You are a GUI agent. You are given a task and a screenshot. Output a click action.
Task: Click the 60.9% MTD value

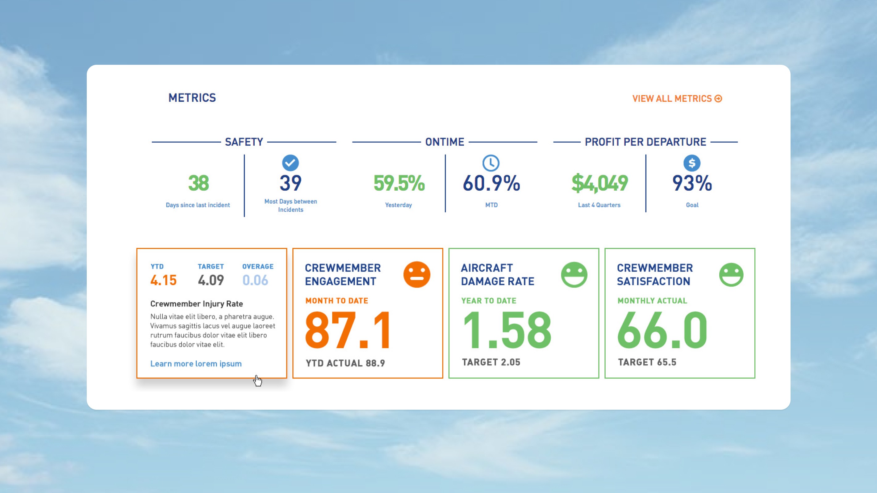[491, 183]
